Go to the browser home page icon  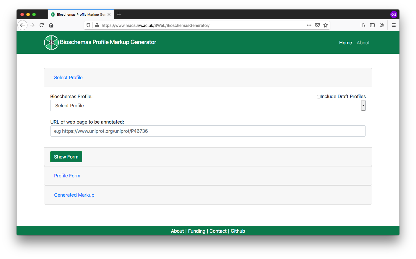point(51,25)
